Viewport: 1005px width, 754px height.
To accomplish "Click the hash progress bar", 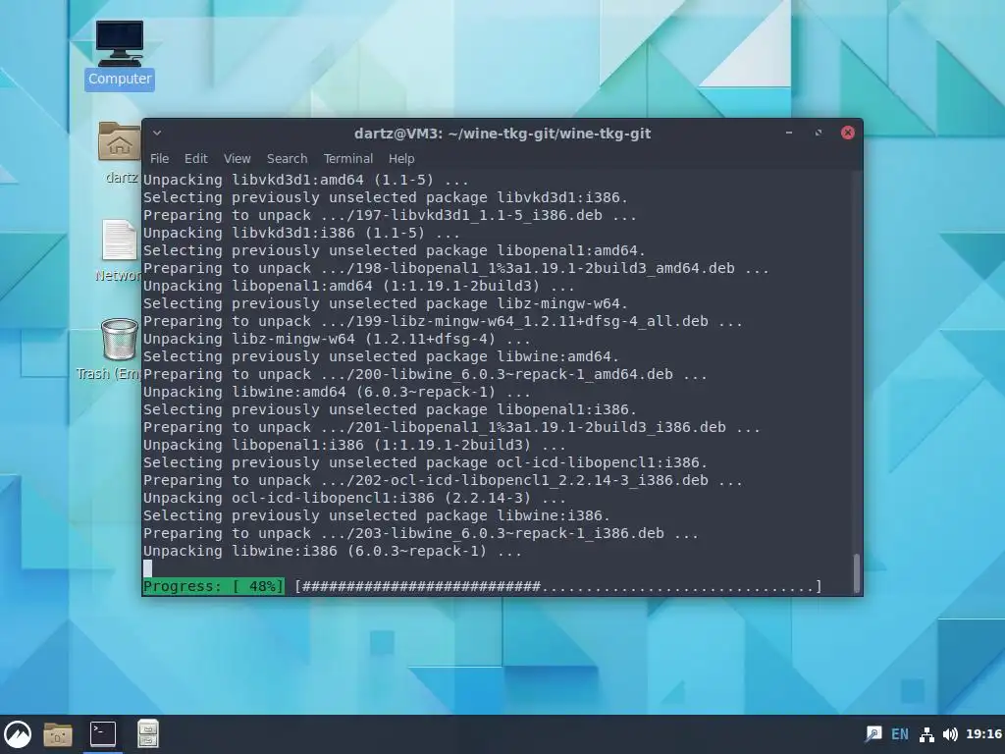I will coord(558,586).
